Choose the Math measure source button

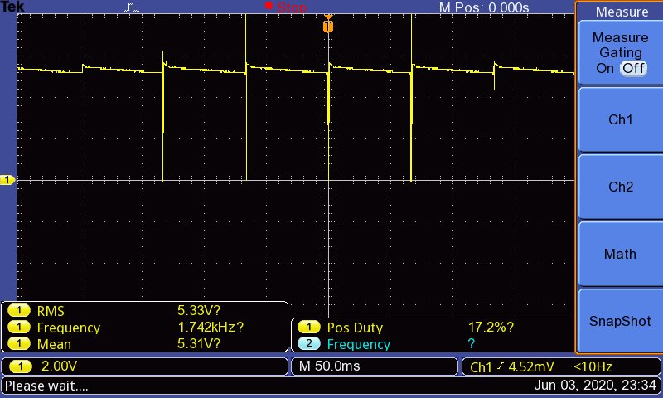pos(620,254)
